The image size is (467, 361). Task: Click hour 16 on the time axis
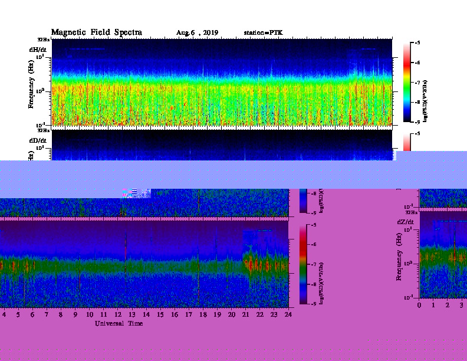point(175,314)
